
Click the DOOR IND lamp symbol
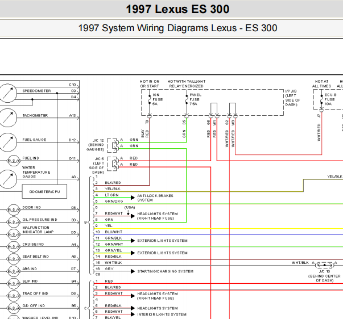14,210
